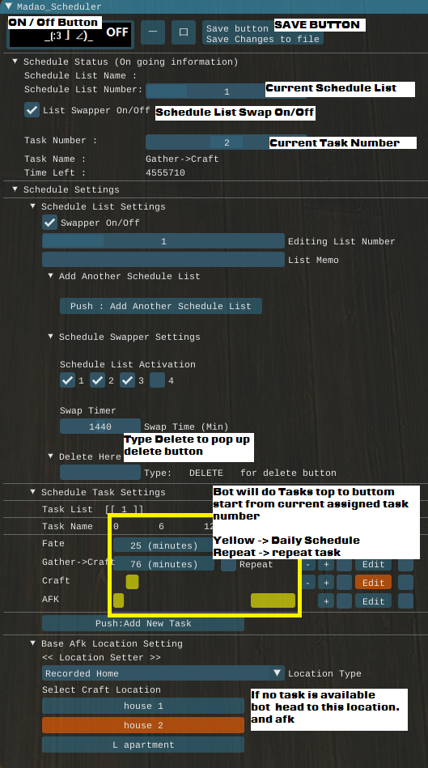Click the Swap Time 1440 field
This screenshot has height=768, width=428.
pos(100,426)
